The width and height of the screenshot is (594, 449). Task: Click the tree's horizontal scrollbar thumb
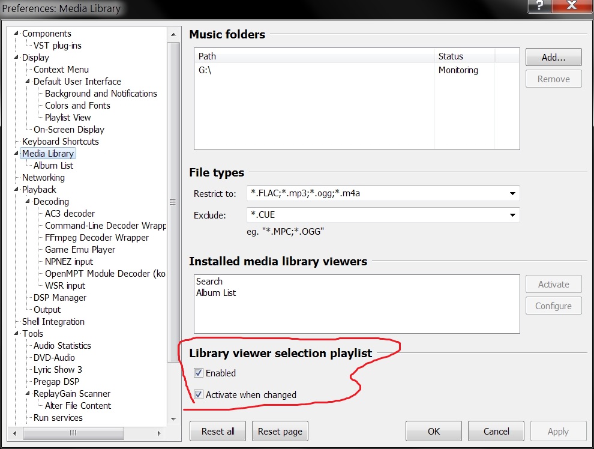pyautogui.click(x=71, y=433)
